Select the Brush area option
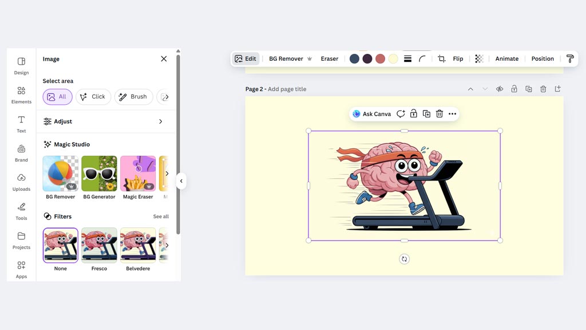 tap(133, 96)
